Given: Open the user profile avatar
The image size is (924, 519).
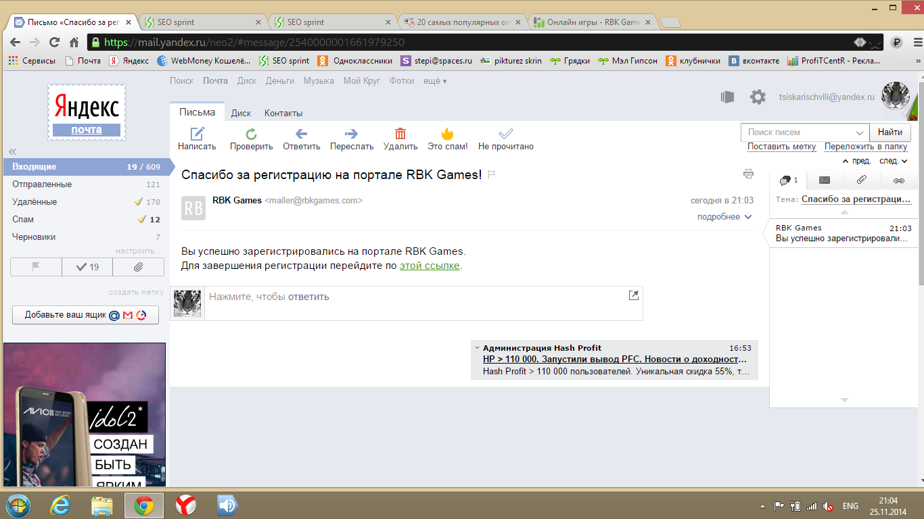Looking at the screenshot, I should [896, 97].
